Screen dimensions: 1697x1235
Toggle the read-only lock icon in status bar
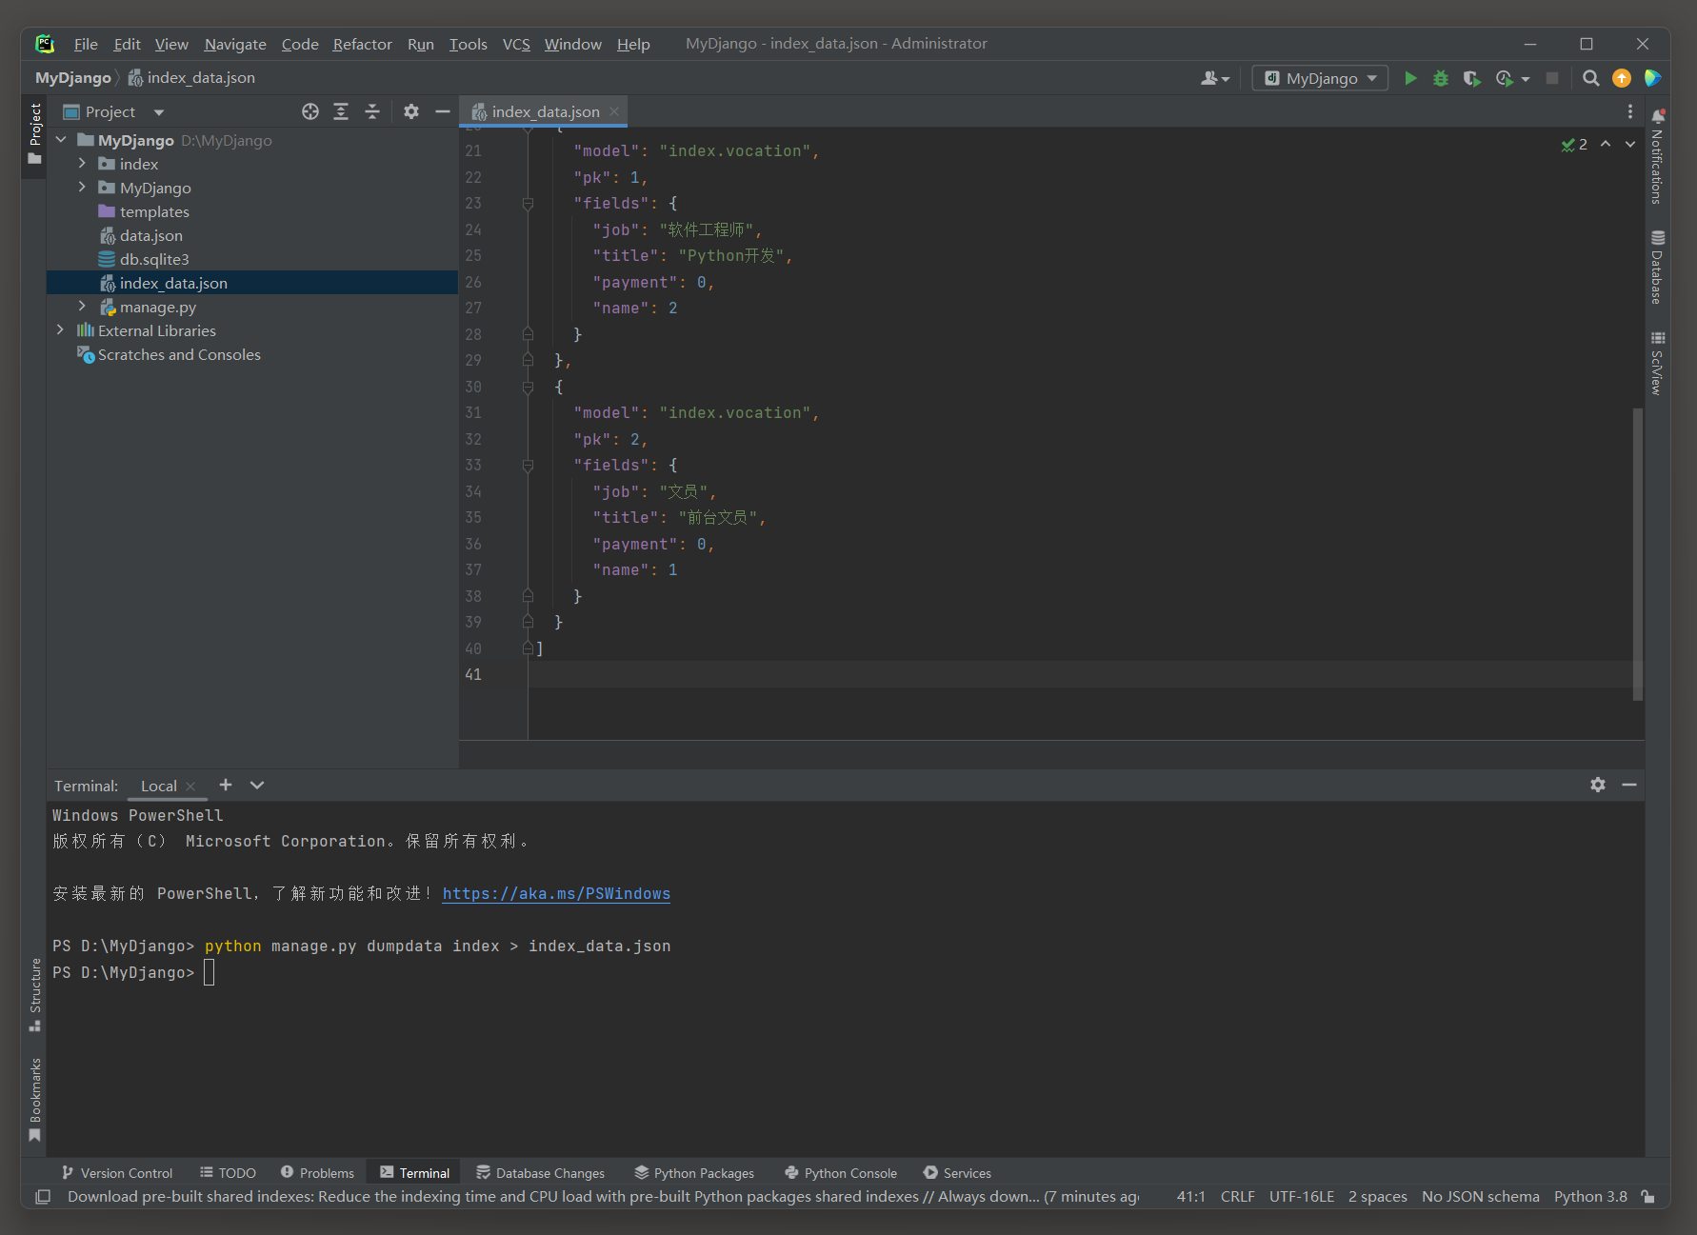(x=1648, y=1197)
